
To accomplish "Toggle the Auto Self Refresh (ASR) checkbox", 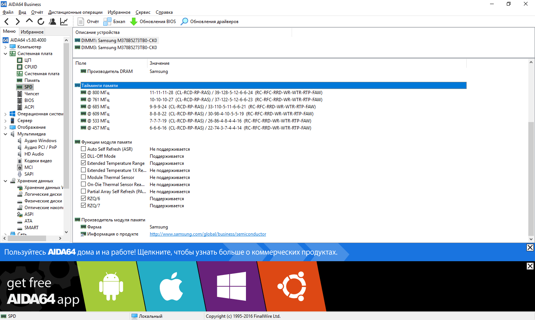I will point(84,149).
